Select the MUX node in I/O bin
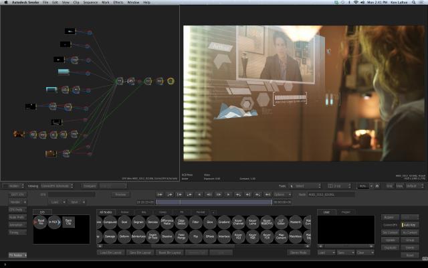The height and width of the screenshot is (268, 428). click(54, 222)
